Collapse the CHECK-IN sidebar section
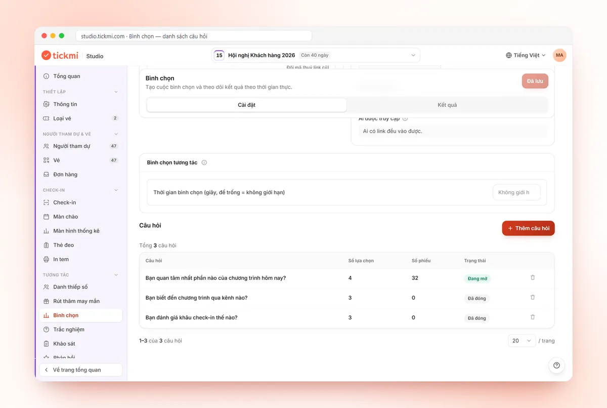Image resolution: width=607 pixels, height=408 pixels. pos(116,190)
